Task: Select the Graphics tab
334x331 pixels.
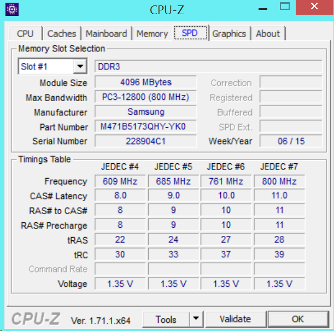Action: tap(229, 34)
